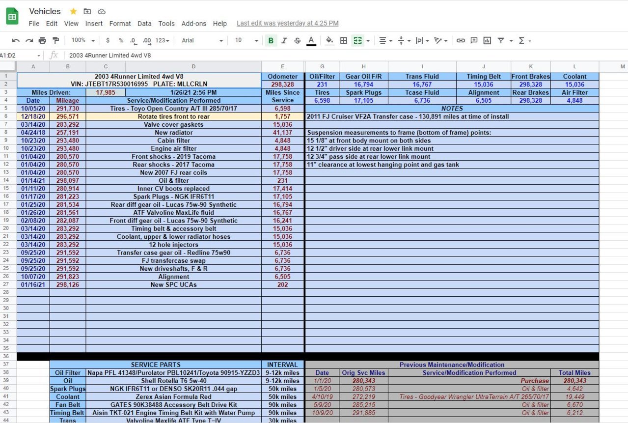The image size is (628, 423).
Task: Format as percent
Action: (x=121, y=40)
